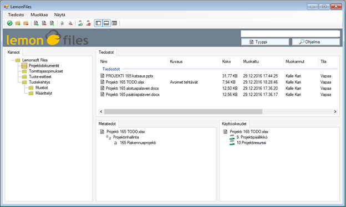The width and height of the screenshot is (346, 207).
Task: Select the Projektinhallinta metadata node
Action: point(126,137)
